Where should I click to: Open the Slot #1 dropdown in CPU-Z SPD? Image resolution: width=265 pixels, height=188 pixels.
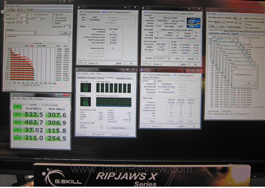point(149,81)
